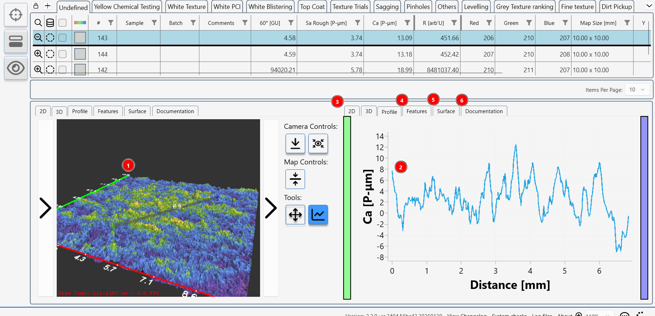Tick the checkbox for row 144
This screenshot has height=316, width=655.
point(62,54)
